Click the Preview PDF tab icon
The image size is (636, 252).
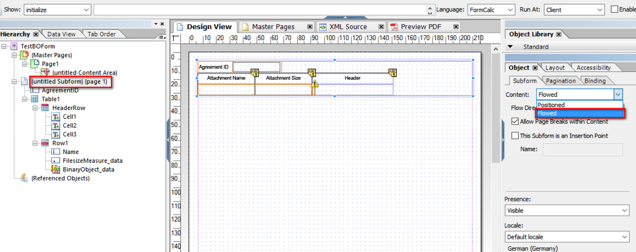pyautogui.click(x=394, y=27)
